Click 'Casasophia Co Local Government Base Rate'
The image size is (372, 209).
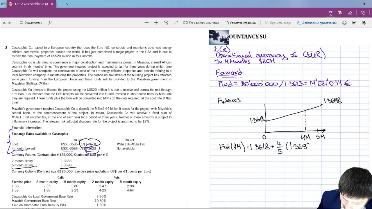tap(42, 197)
